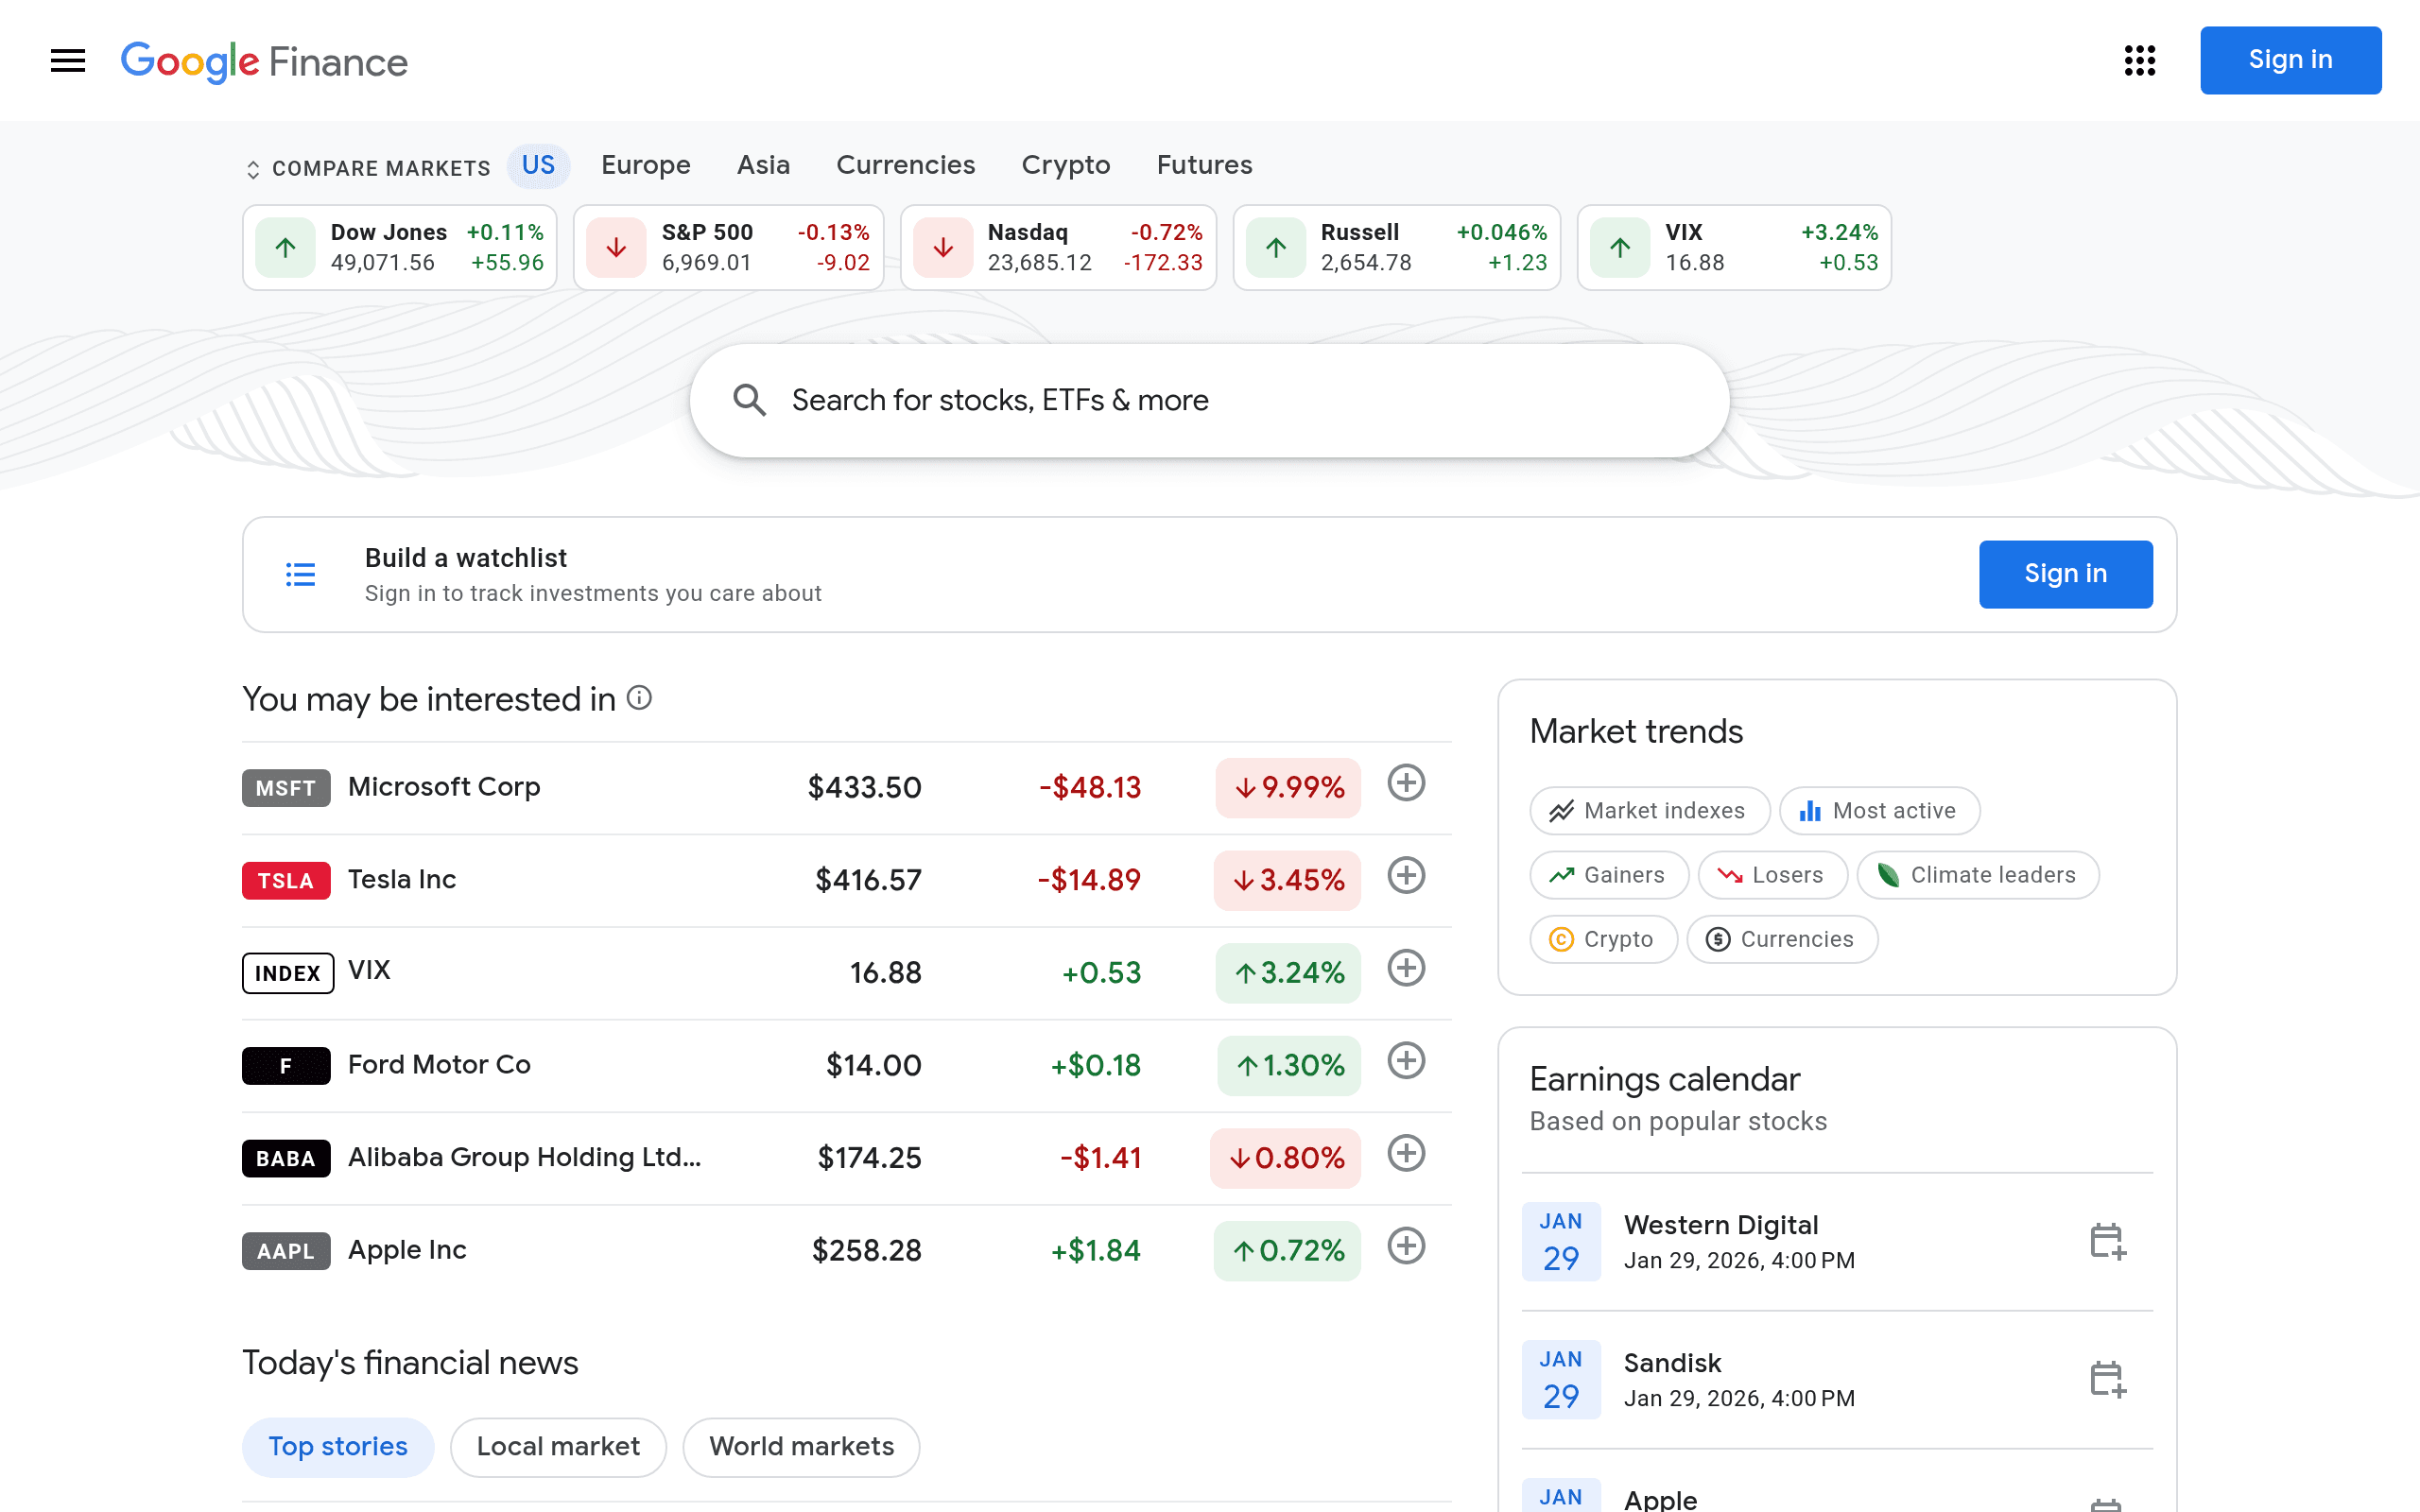Open the Google apps grid
Image resolution: width=2420 pixels, height=1512 pixels.
[x=2139, y=61]
